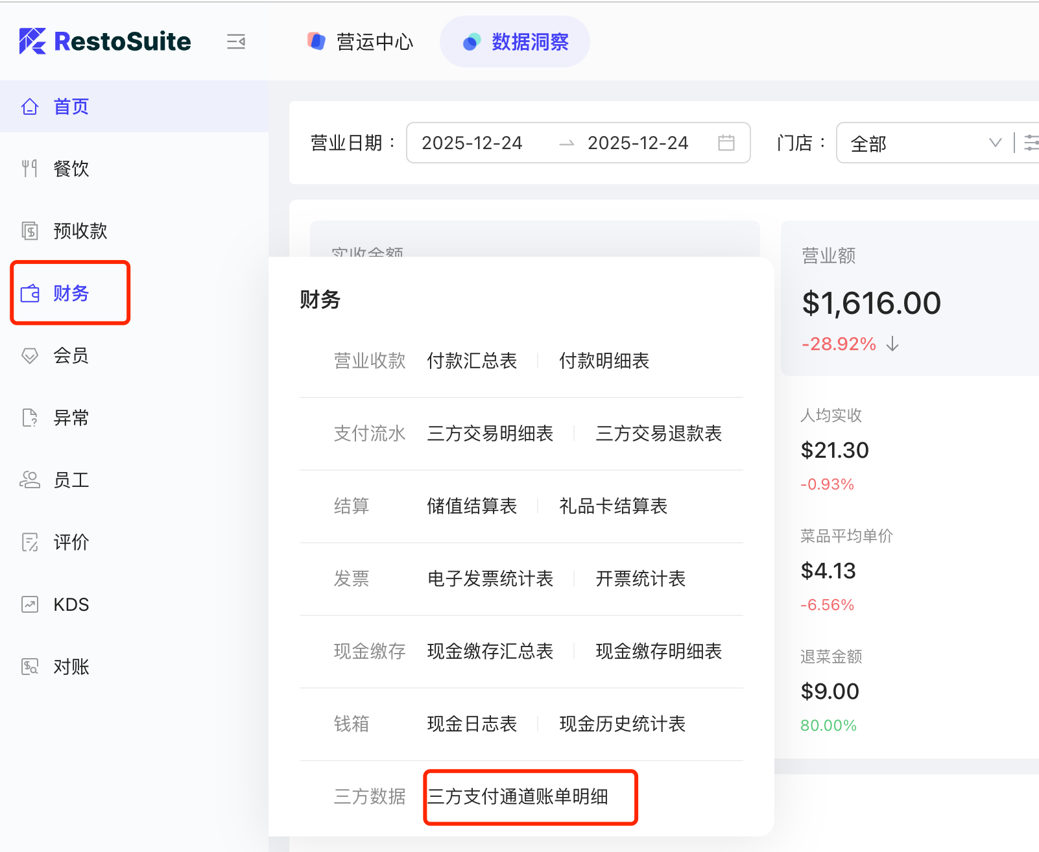
Task: Click the fork and knife 餐饮 icon
Action: click(x=30, y=169)
